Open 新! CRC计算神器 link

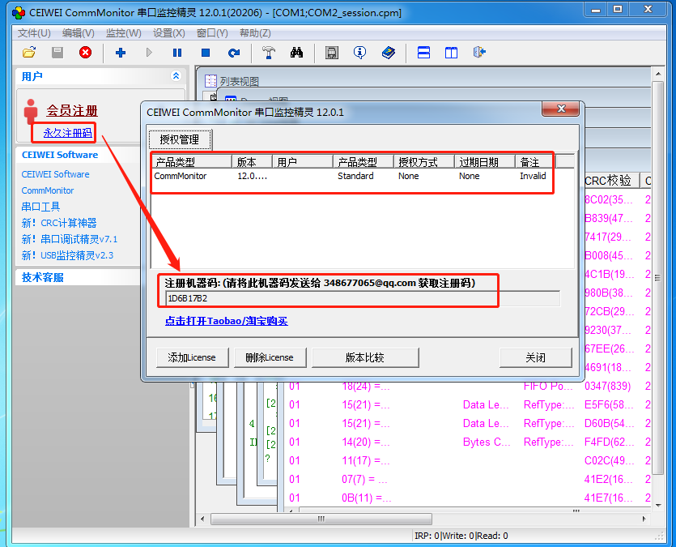(x=59, y=223)
